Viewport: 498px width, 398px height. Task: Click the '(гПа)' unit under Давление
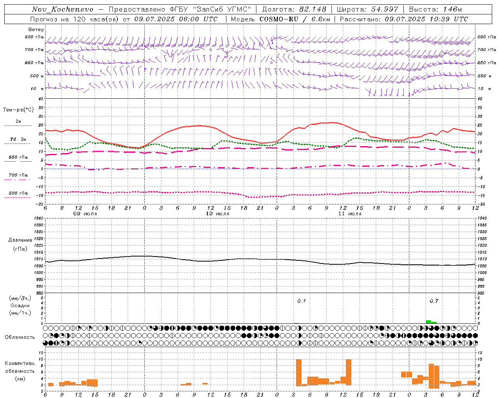pyautogui.click(x=20, y=249)
